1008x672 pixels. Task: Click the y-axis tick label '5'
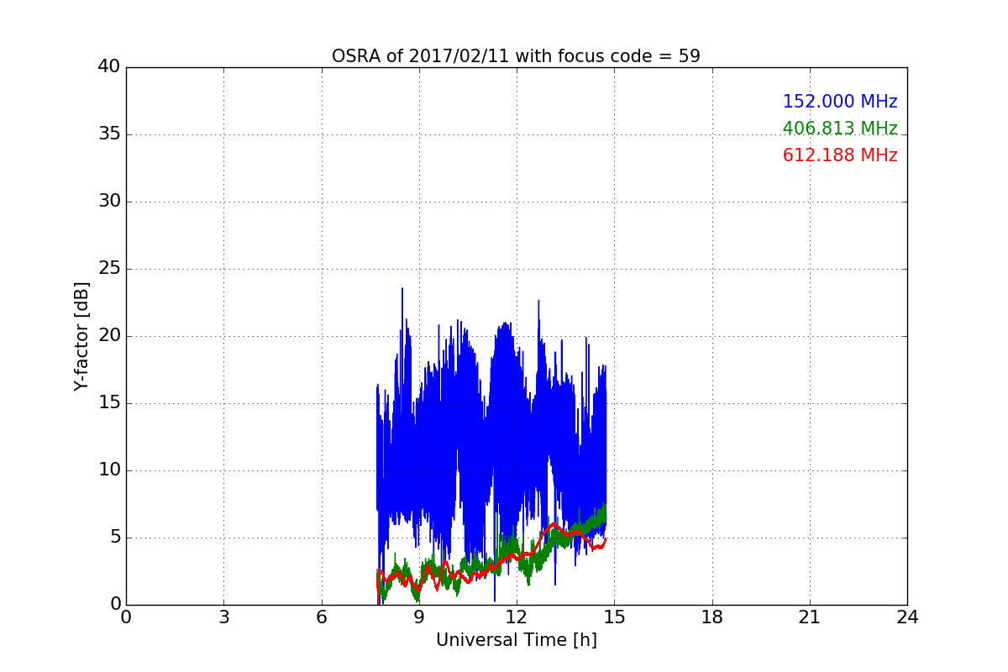114,538
